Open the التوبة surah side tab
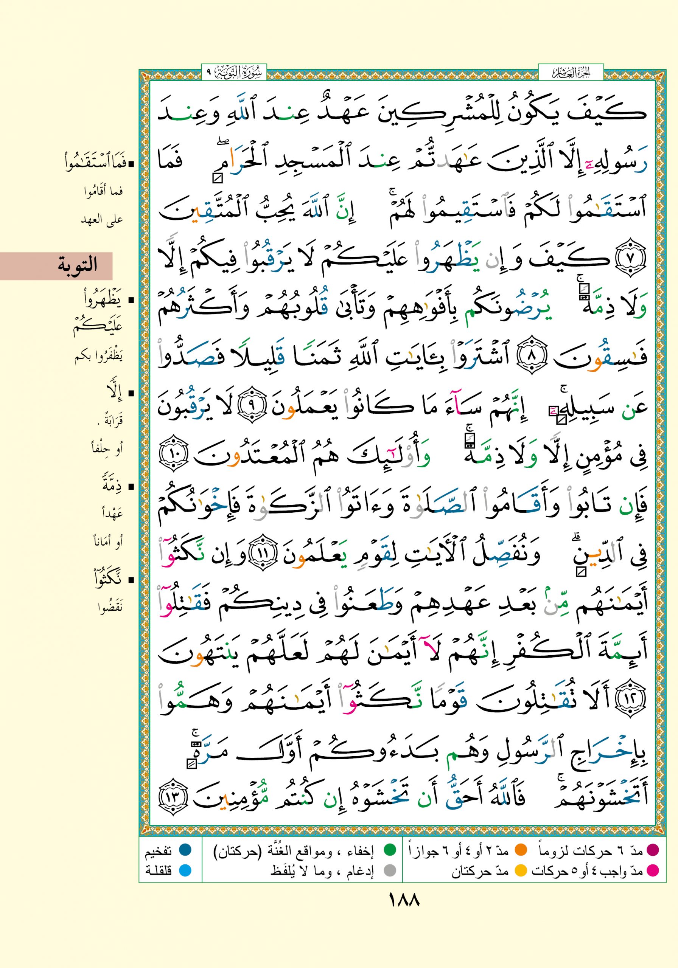Screen dimensions: 678x968 point(56,266)
